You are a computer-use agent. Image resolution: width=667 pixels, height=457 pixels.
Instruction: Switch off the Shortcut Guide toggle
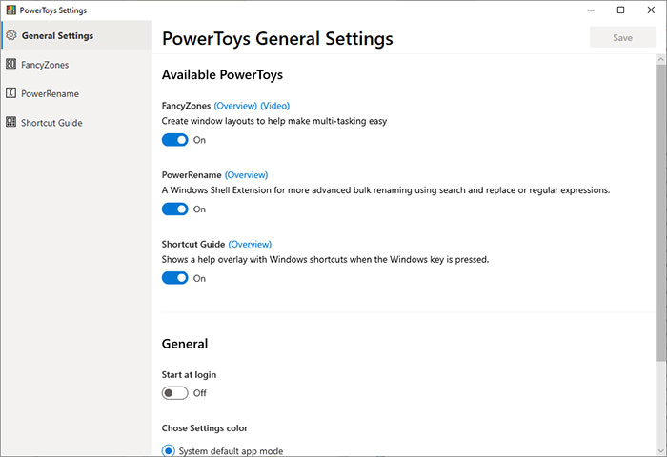[x=174, y=278]
